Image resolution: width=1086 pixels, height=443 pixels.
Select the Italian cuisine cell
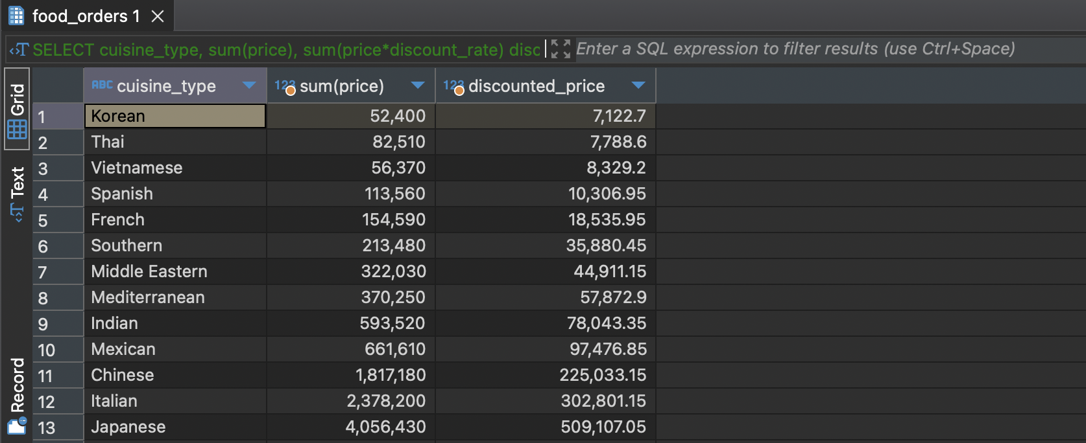tap(175, 401)
